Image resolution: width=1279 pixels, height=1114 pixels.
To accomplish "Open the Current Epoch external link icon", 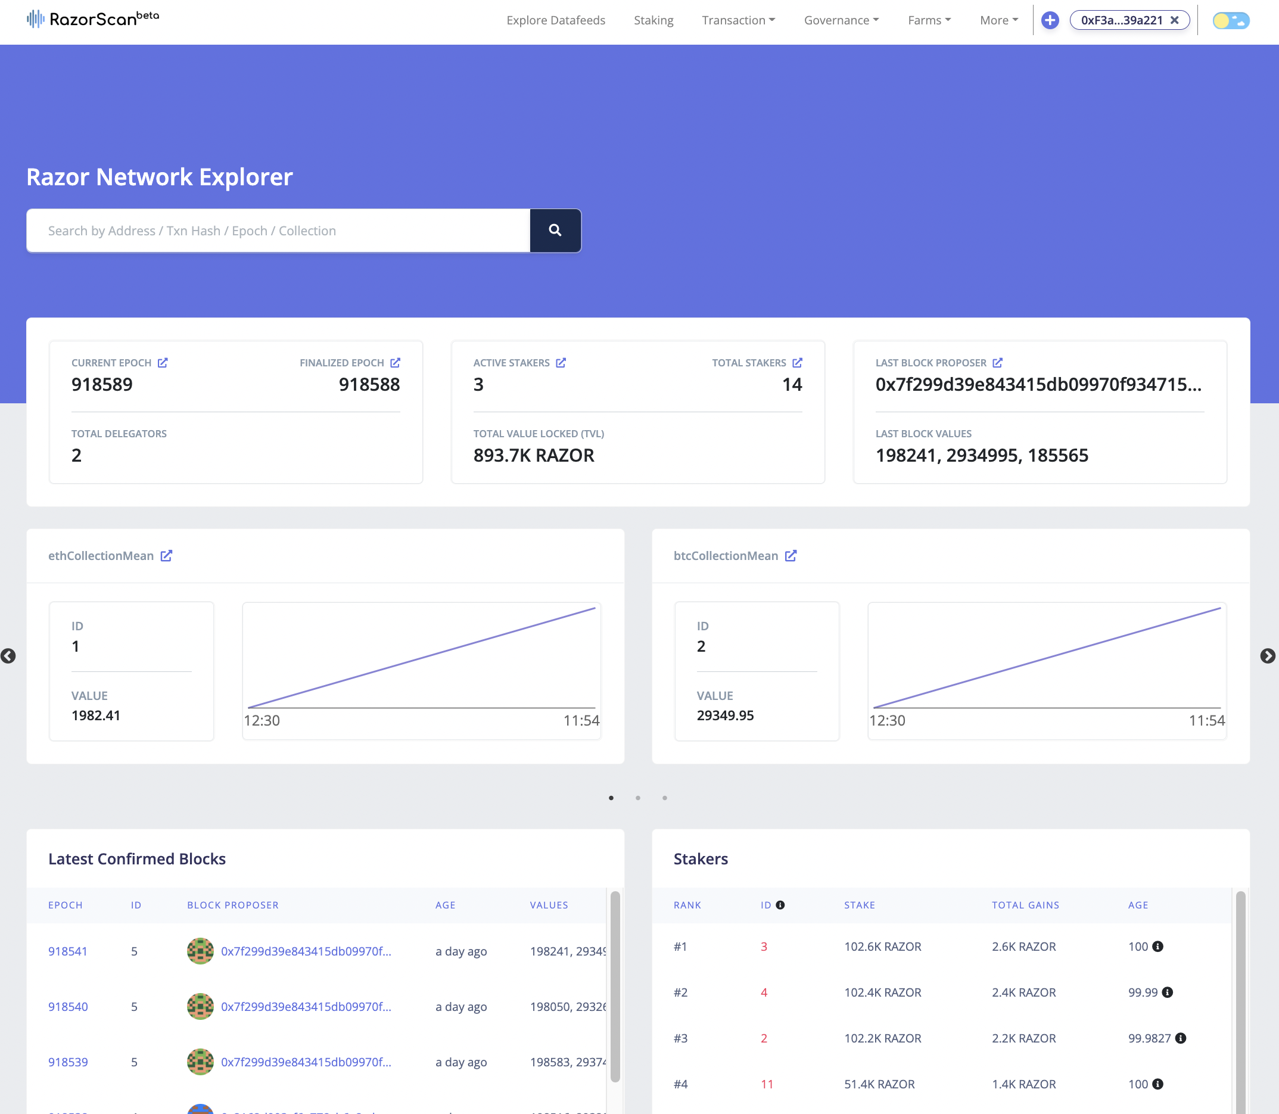I will (x=162, y=362).
